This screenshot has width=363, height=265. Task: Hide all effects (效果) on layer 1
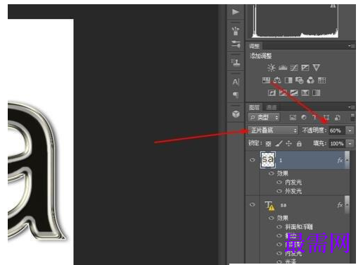point(272,173)
